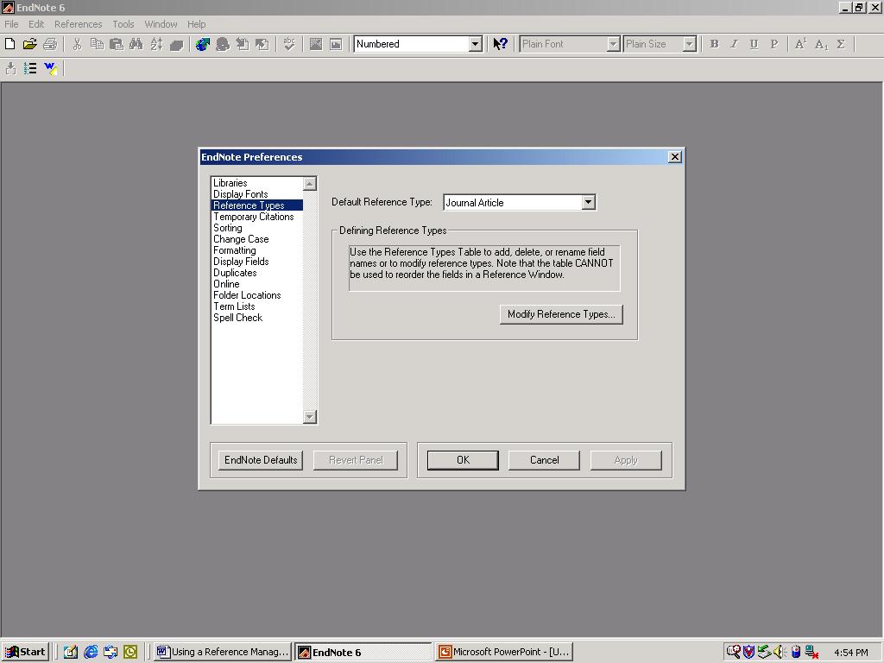Confirm preferences with OK button

tap(463, 460)
